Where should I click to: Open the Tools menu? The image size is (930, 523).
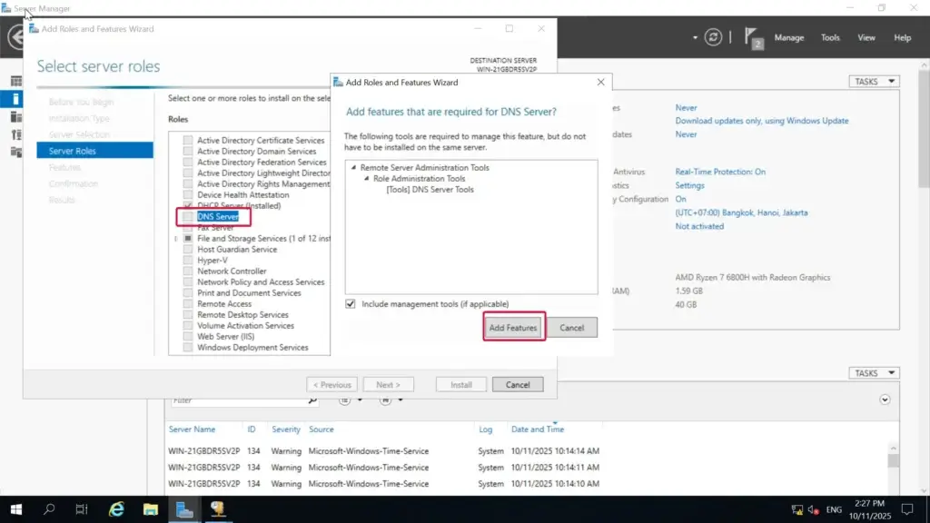830,38
